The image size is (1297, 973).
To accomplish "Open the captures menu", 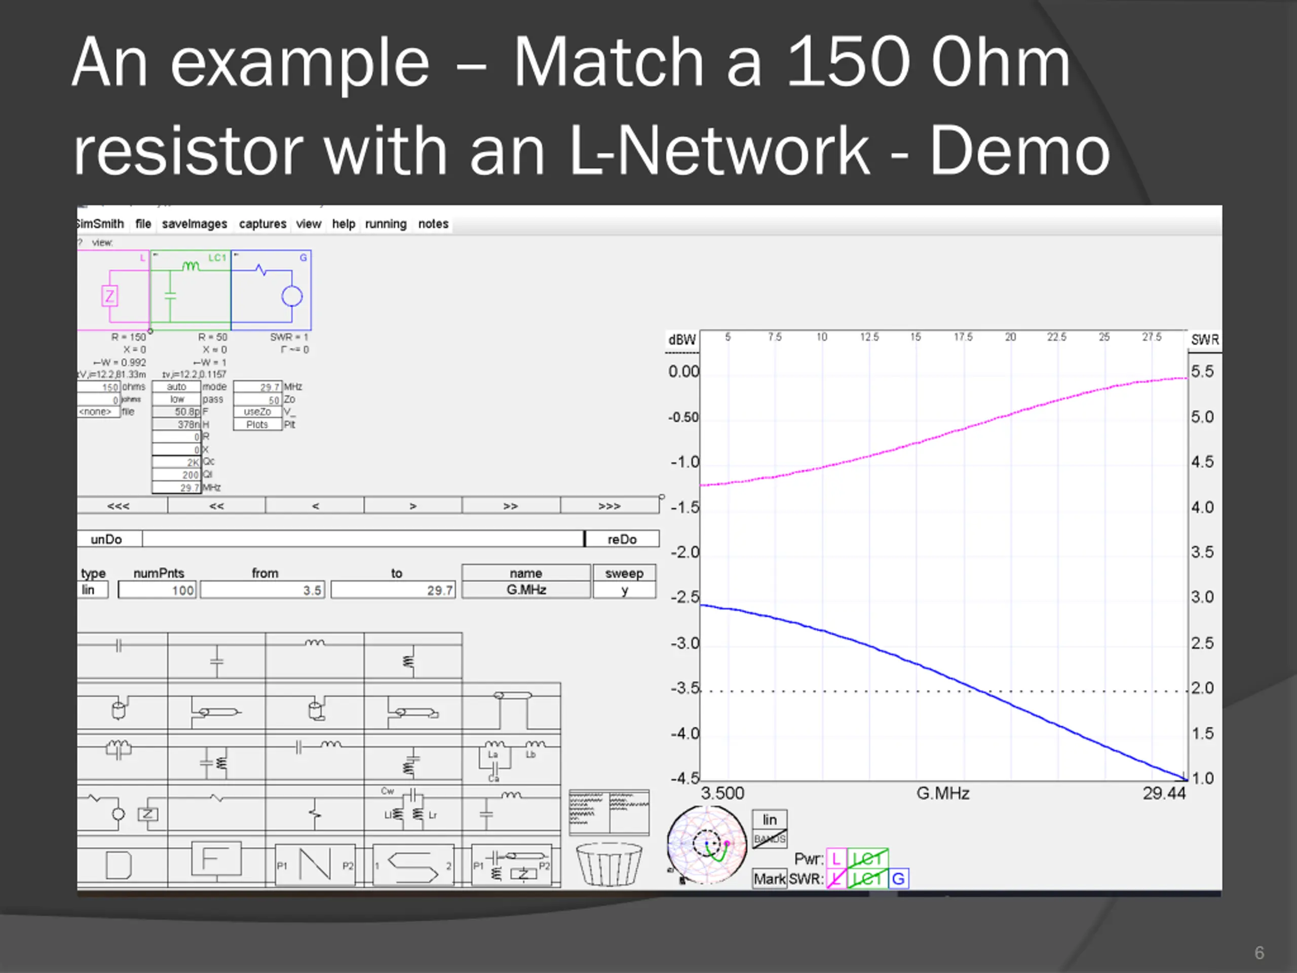I will pyautogui.click(x=262, y=224).
